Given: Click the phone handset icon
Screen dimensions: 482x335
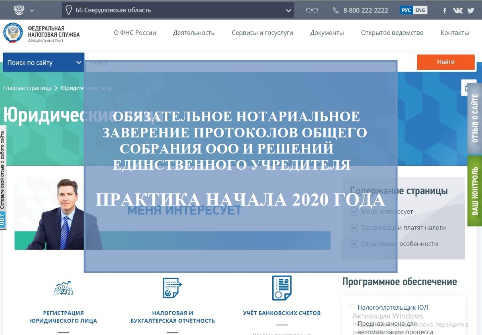Looking at the screenshot, I should [x=336, y=10].
